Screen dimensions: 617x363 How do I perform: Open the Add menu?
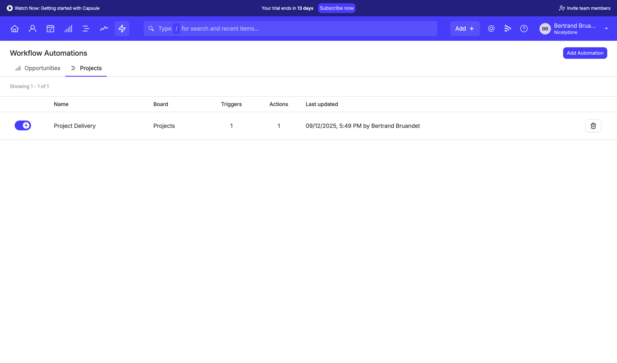coord(465,29)
